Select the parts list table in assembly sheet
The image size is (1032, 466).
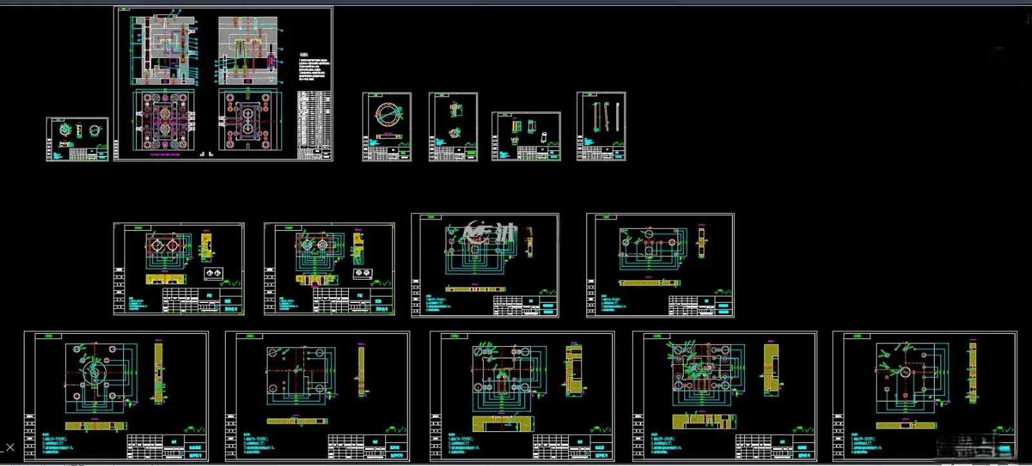coord(314,124)
